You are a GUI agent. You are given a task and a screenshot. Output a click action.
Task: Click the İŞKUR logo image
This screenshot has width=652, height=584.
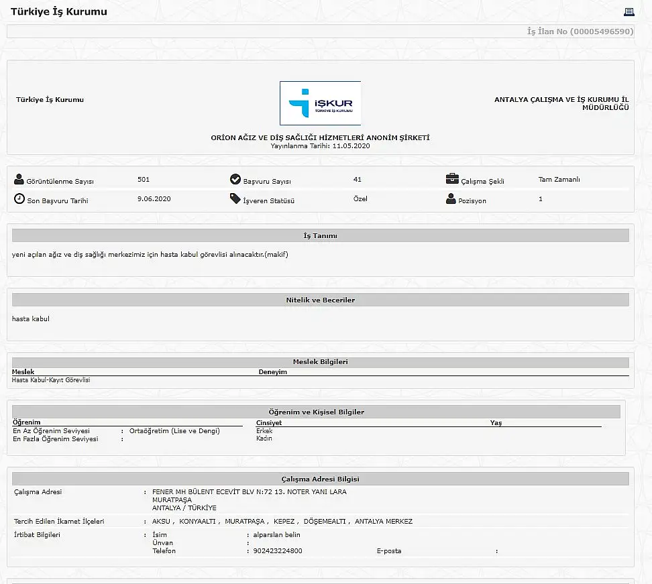coord(320,103)
